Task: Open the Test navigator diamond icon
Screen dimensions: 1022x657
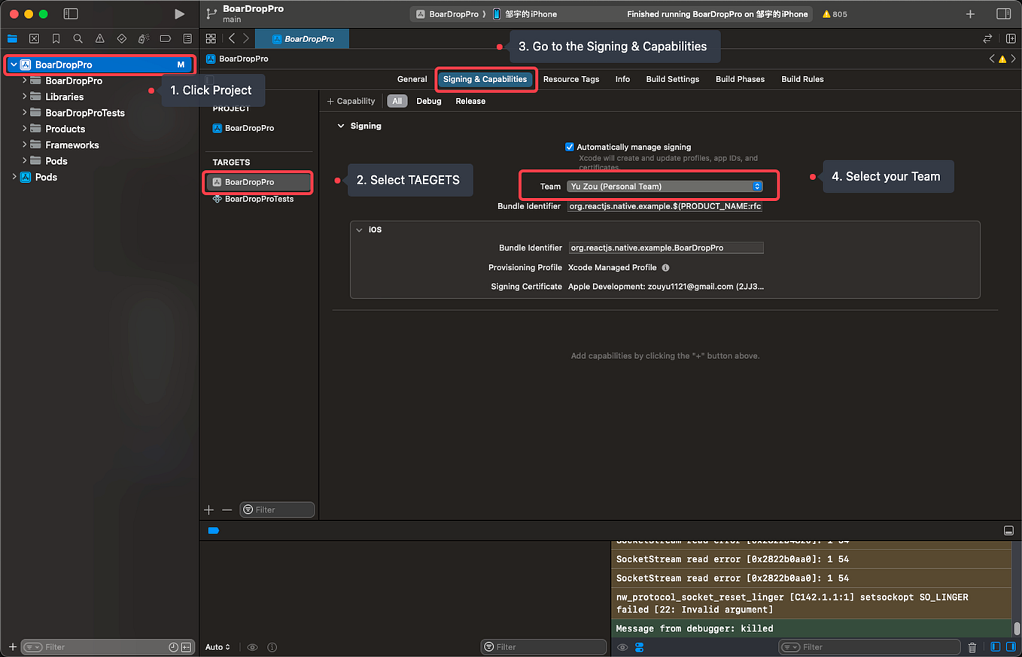Action: pyautogui.click(x=120, y=38)
